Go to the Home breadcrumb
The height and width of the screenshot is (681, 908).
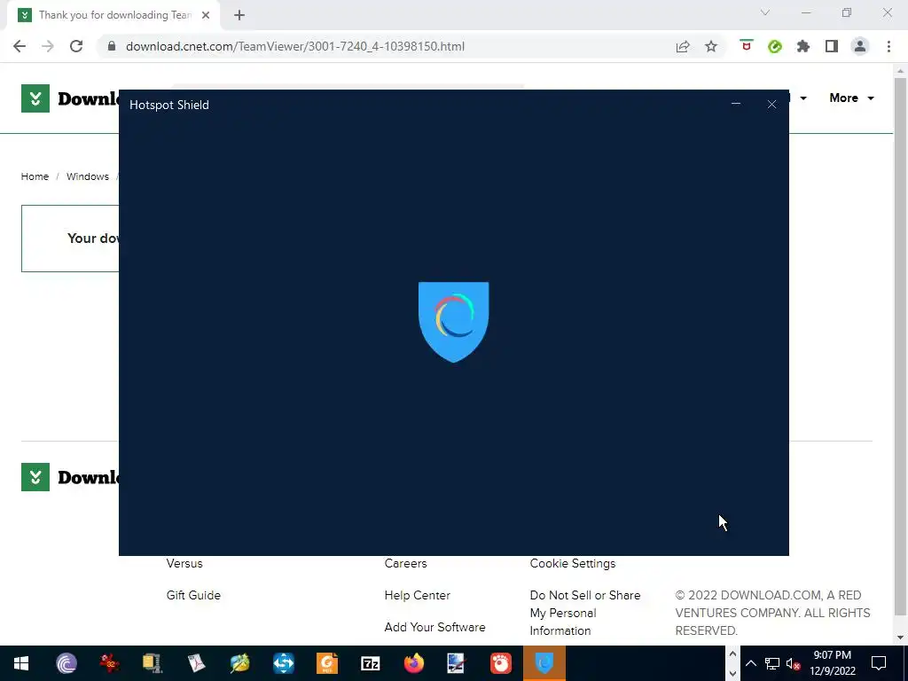click(x=35, y=176)
